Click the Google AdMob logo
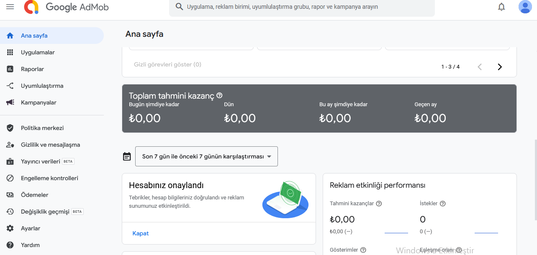The width and height of the screenshot is (537, 255). 67,7
